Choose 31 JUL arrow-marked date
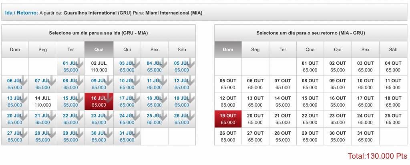410x165 pixels. point(127,137)
